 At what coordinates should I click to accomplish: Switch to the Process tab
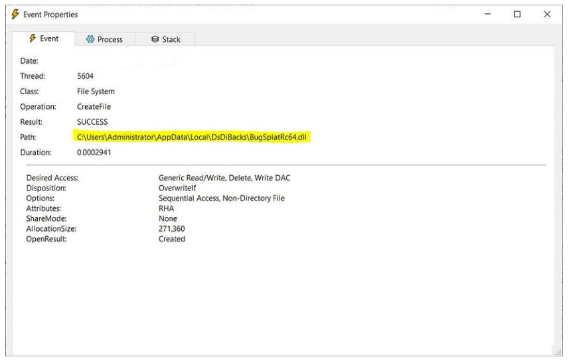104,40
